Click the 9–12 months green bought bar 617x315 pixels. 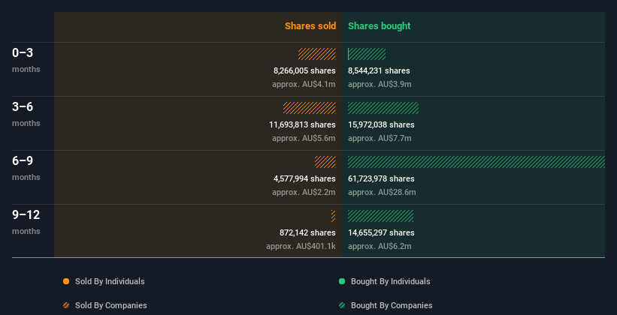pos(380,216)
